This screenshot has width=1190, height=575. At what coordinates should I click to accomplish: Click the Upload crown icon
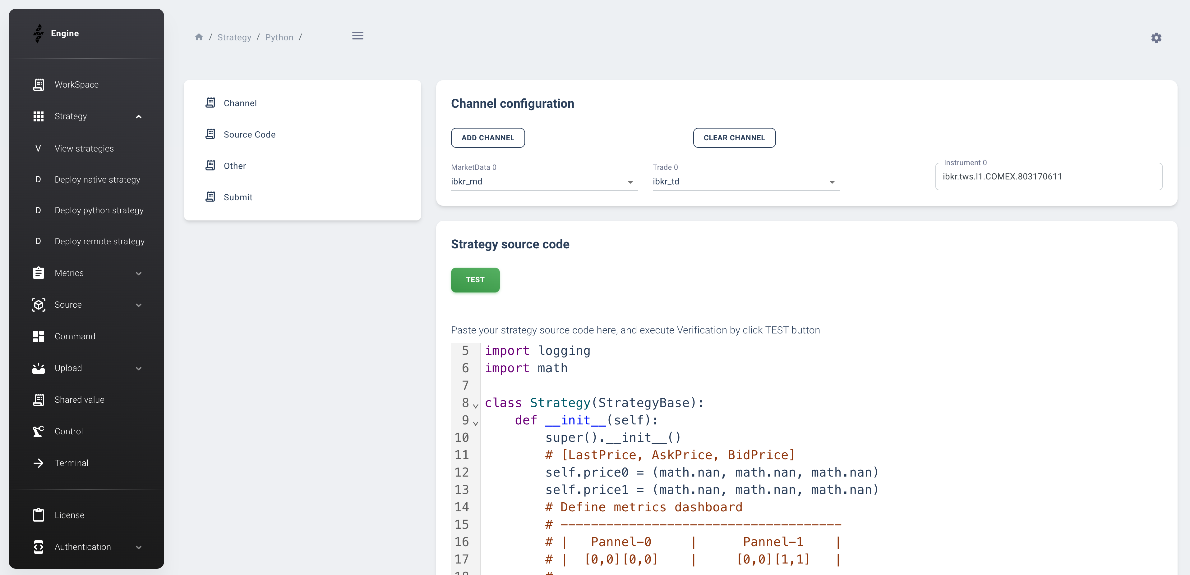[38, 368]
